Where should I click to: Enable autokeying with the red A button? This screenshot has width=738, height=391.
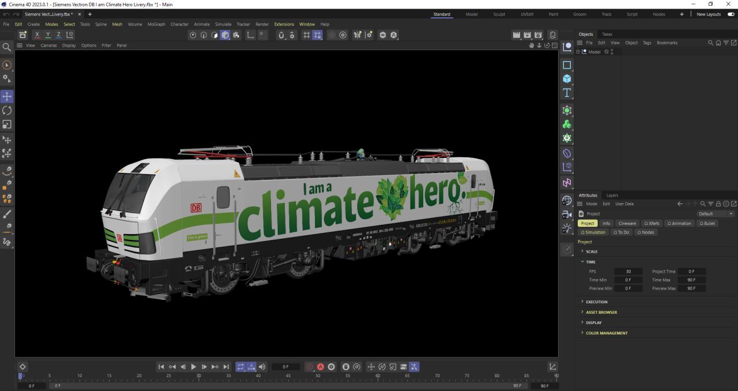[321, 367]
